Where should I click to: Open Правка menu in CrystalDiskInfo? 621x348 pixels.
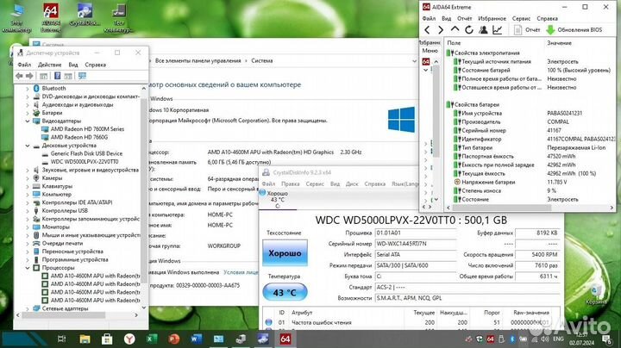[x=291, y=183]
